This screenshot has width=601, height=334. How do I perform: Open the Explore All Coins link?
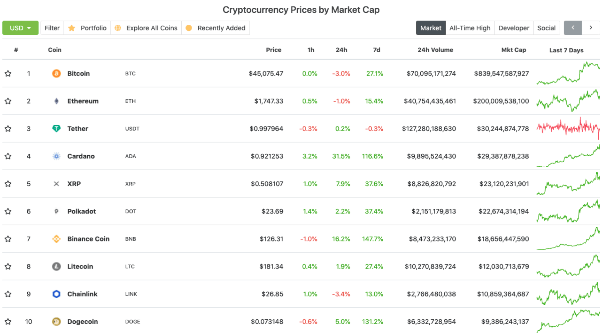(x=146, y=28)
